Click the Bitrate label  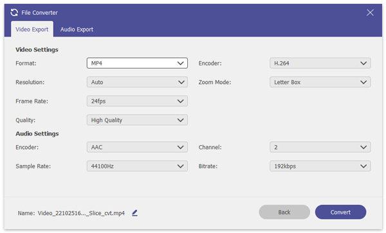(x=208, y=166)
